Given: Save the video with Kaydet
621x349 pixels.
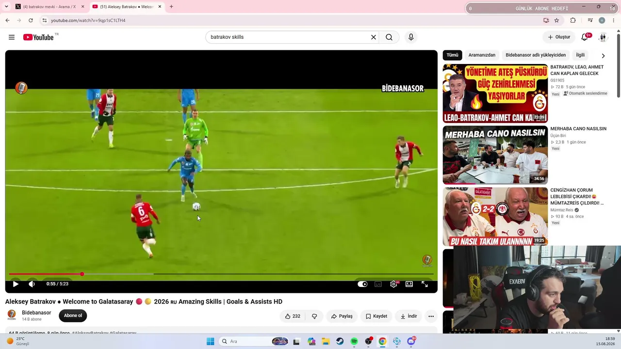Looking at the screenshot, I should click(376, 316).
